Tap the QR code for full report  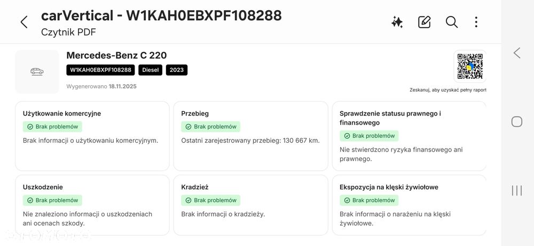pos(470,67)
